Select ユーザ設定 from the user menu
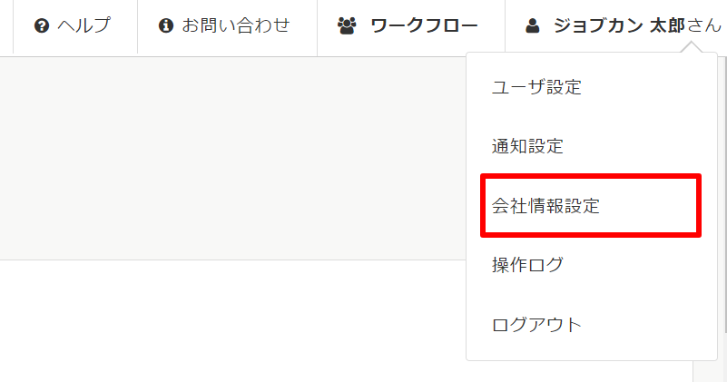727x382 pixels. 536,88
